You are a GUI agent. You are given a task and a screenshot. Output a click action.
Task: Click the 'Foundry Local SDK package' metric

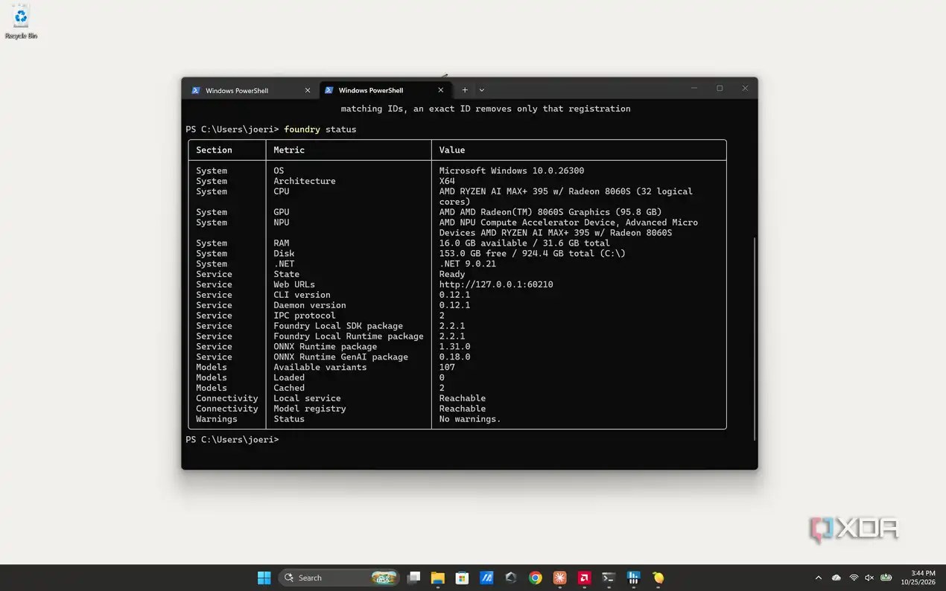[x=338, y=326]
